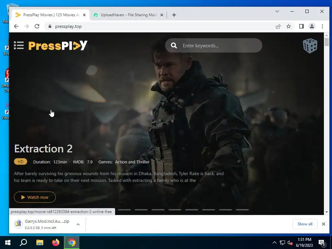Click the random movie dice icon
This screenshot has width=332, height=249.
point(310,45)
